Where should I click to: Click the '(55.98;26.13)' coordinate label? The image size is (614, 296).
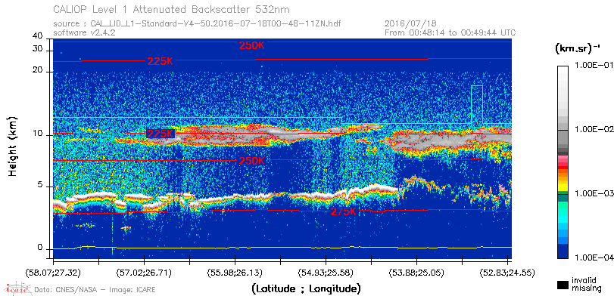click(x=235, y=272)
